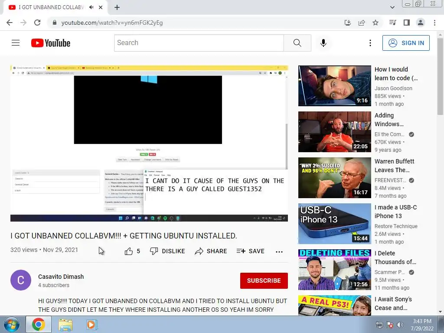Open thumbnail How I would learn to code
Image resolution: width=444 pixels, height=333 pixels.
click(x=334, y=86)
